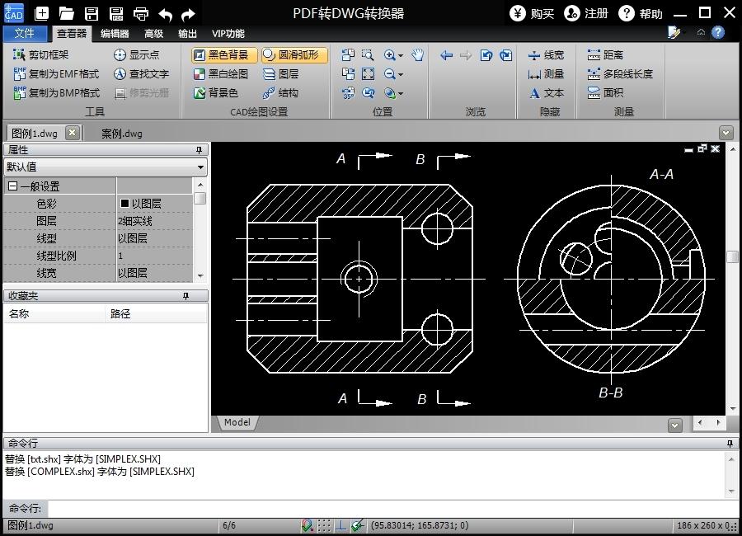Choose 复制为EMF格式
Viewport: 742px width, 536px height.
coord(56,74)
